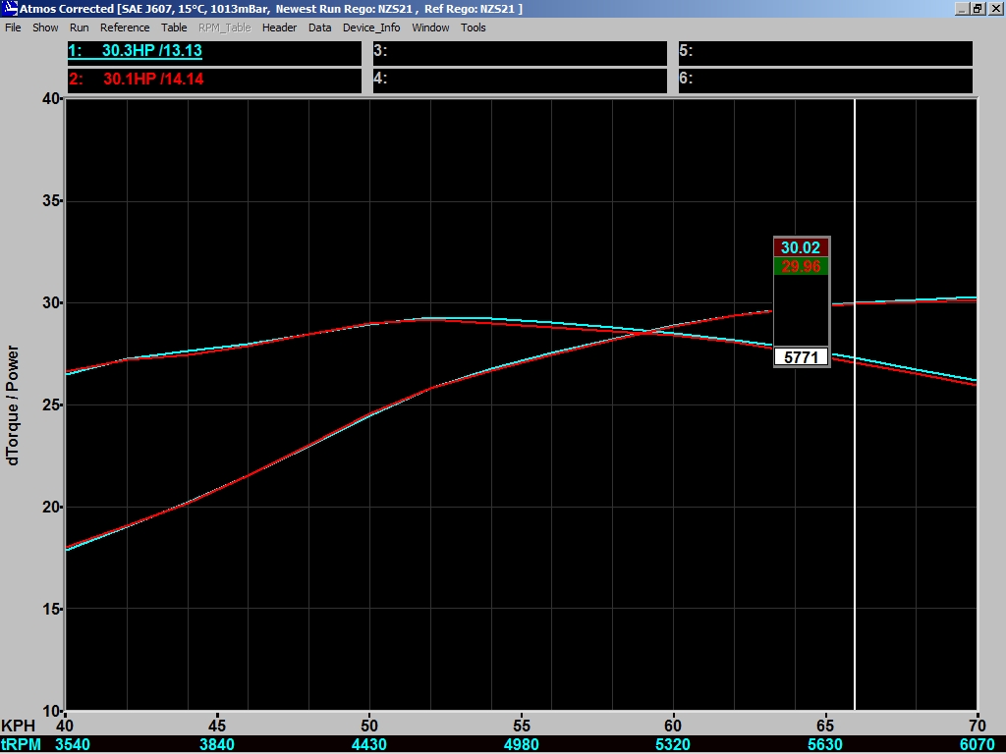
Task: Click empty run slot 6
Action: 825,81
